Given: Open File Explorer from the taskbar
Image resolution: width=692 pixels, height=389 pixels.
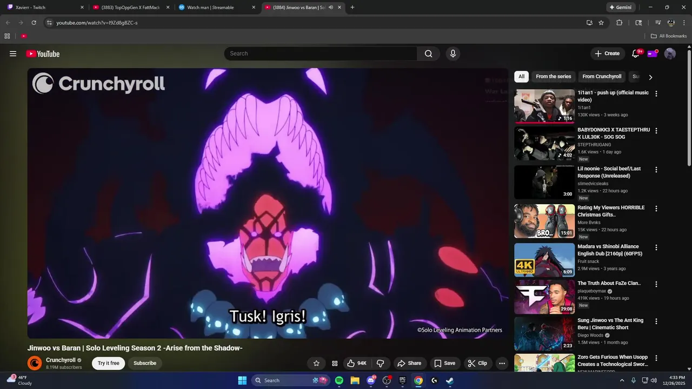Looking at the screenshot, I should pos(355,380).
